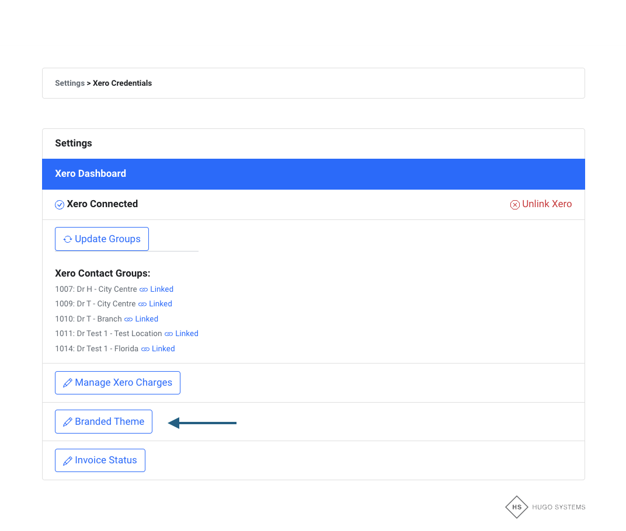Click Manage Xero Charges button
This screenshot has width=626, height=531.
(118, 383)
